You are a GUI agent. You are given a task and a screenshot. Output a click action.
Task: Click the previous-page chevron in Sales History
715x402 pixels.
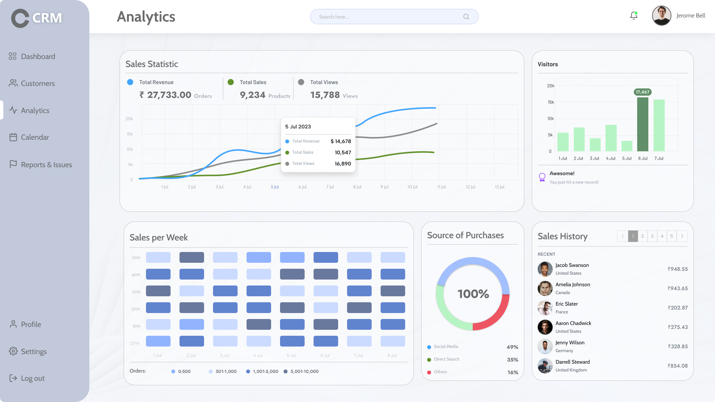click(622, 236)
